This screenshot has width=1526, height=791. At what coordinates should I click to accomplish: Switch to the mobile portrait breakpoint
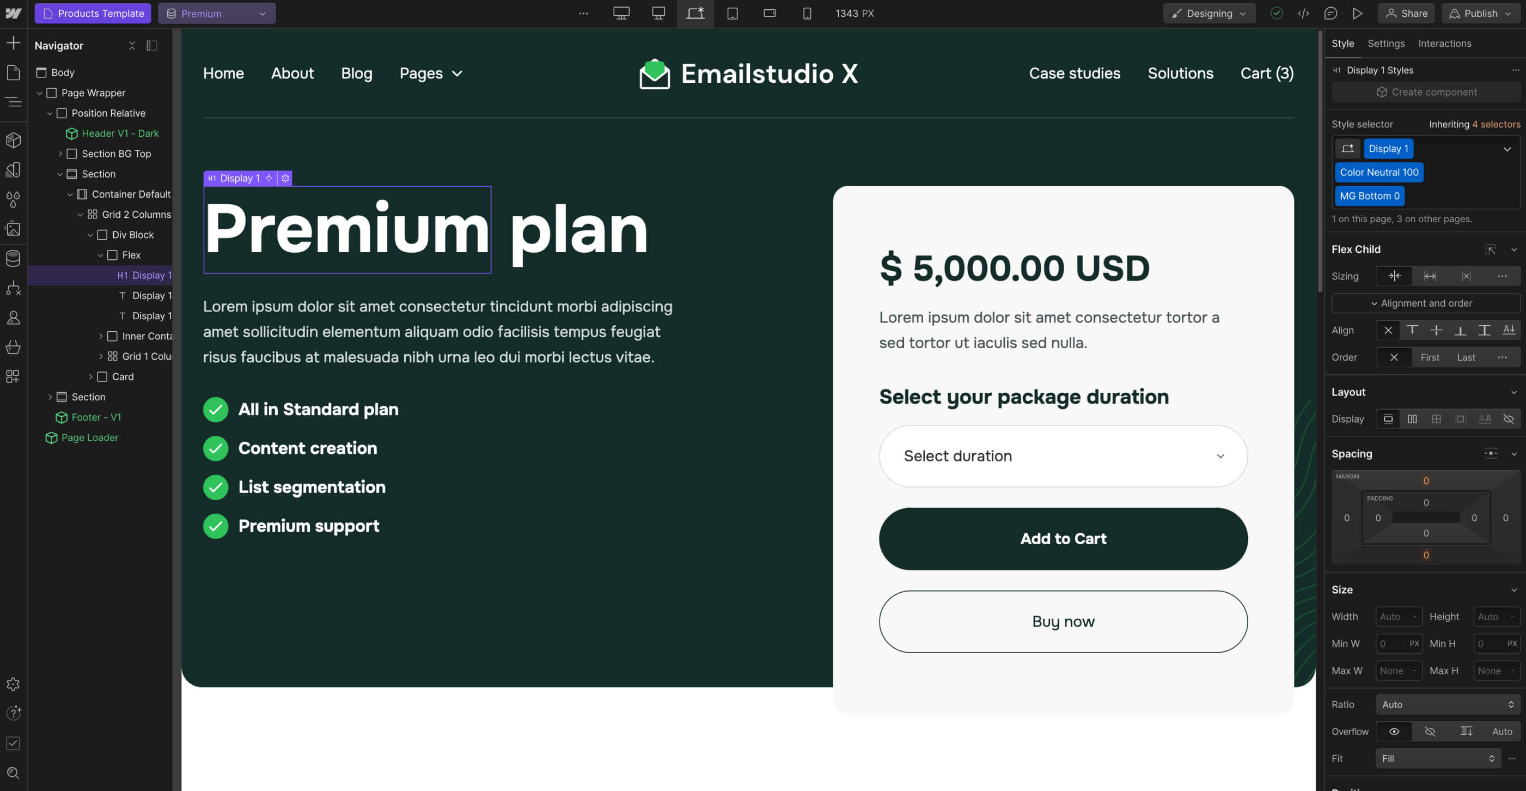point(807,13)
